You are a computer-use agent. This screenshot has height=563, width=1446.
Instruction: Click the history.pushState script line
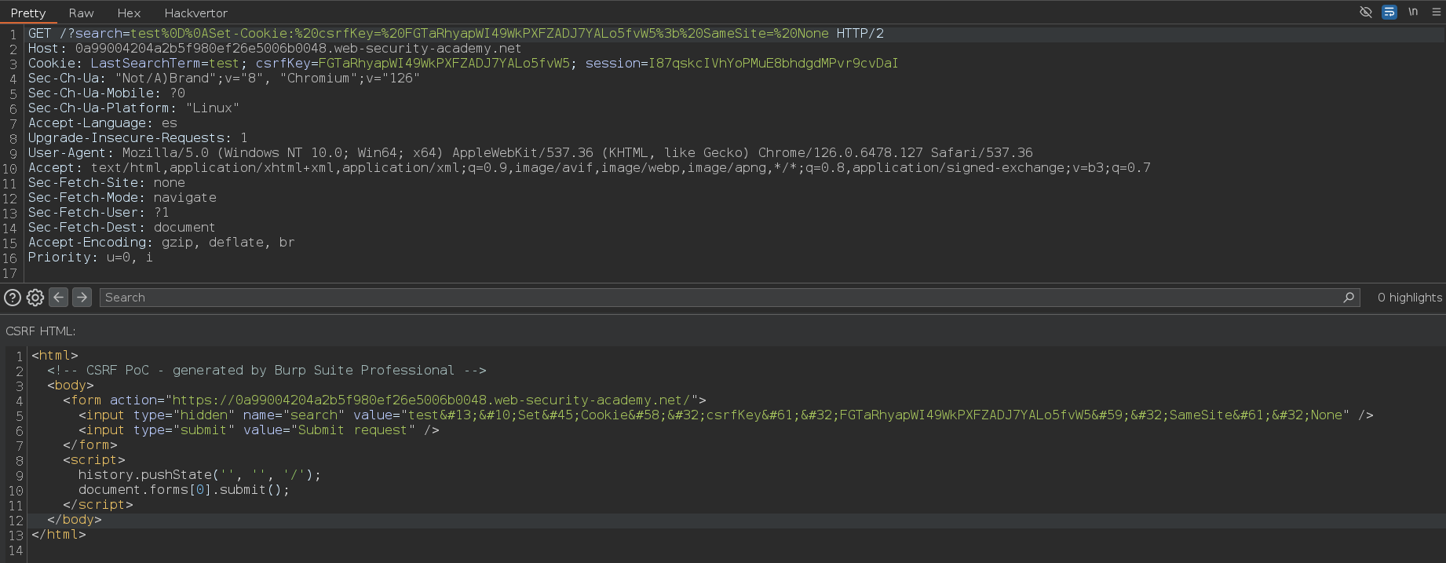pyautogui.click(x=199, y=475)
